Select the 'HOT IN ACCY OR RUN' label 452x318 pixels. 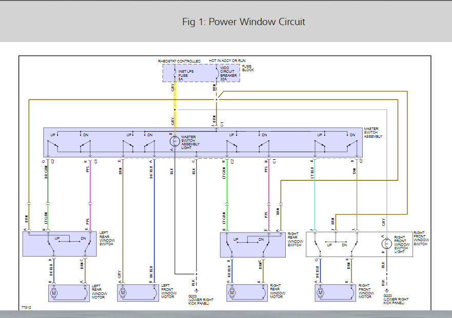tap(227, 61)
